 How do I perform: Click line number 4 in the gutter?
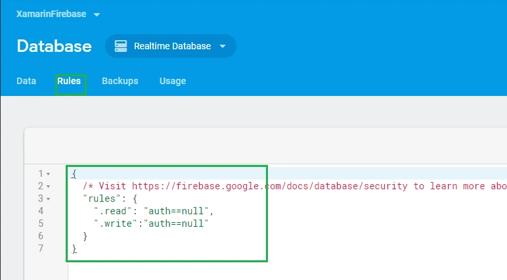(41, 211)
